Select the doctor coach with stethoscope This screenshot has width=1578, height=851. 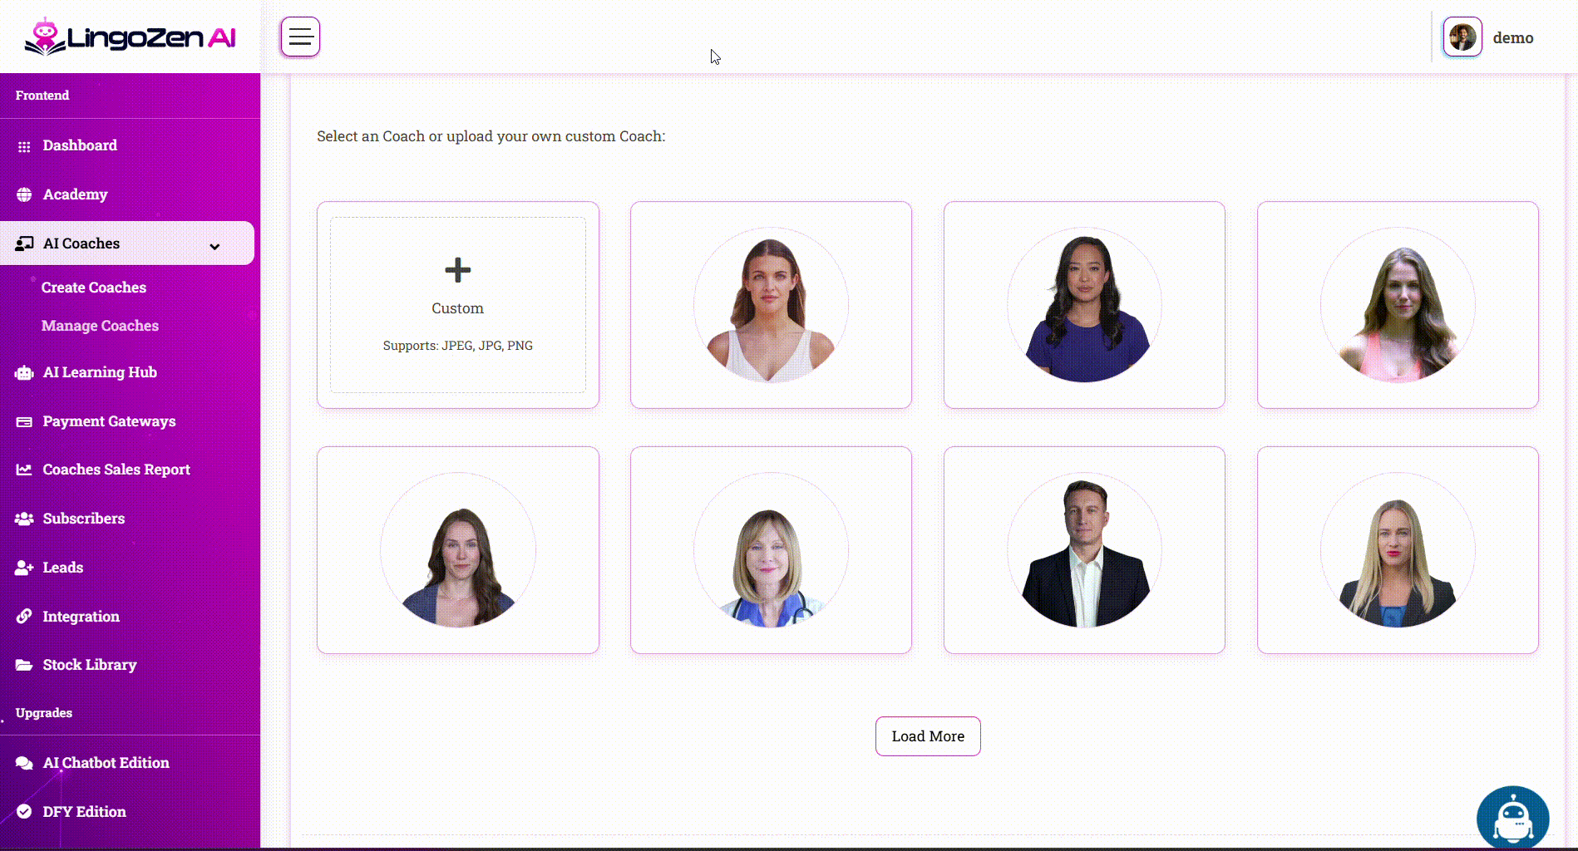[771, 550]
